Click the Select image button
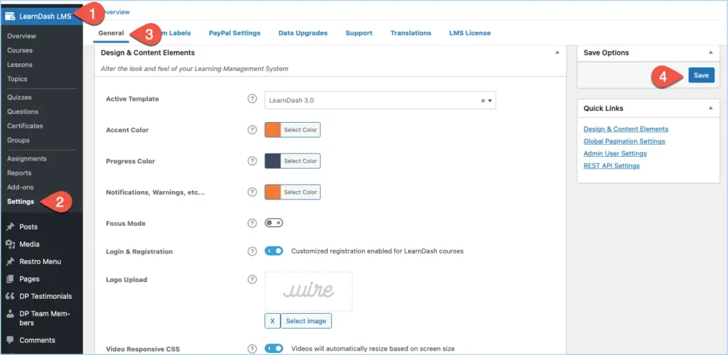The width and height of the screenshot is (728, 355). click(x=306, y=321)
